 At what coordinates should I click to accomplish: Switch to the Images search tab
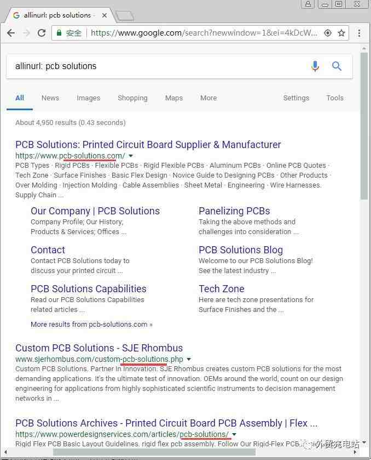coord(88,98)
